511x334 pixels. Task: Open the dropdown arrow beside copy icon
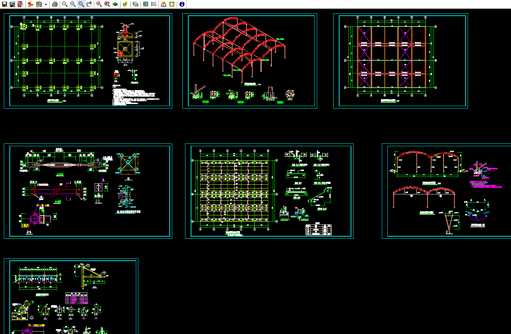[46, 5]
